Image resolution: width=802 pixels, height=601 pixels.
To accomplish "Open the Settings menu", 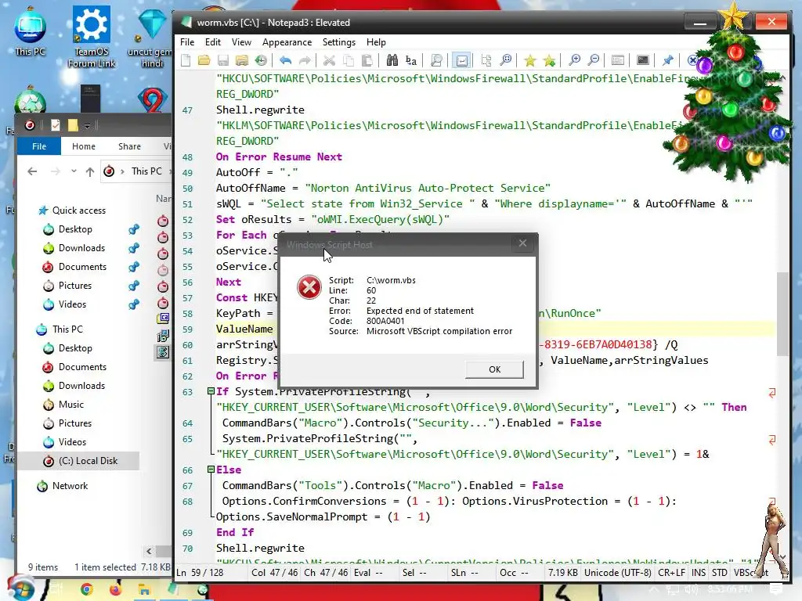I will click(x=338, y=42).
